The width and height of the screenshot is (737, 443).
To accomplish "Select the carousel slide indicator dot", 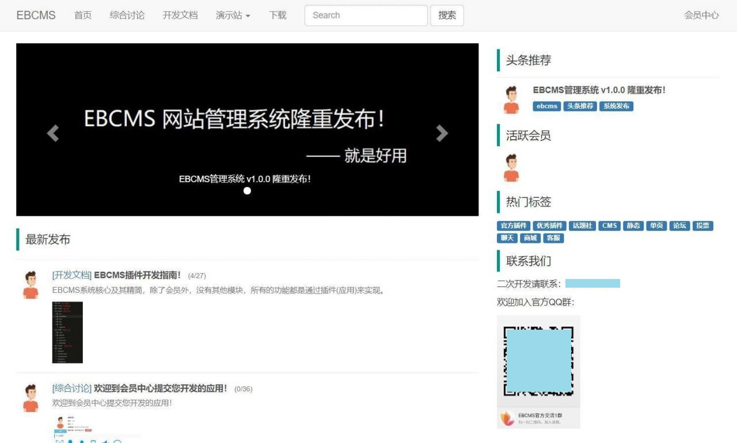I will (247, 191).
